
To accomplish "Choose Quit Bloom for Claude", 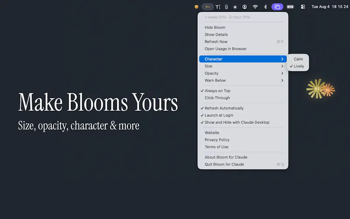I will 243,165.
